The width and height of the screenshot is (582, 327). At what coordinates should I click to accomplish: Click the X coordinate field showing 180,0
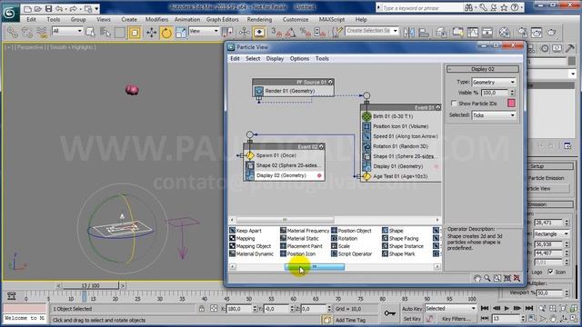tap(238, 309)
